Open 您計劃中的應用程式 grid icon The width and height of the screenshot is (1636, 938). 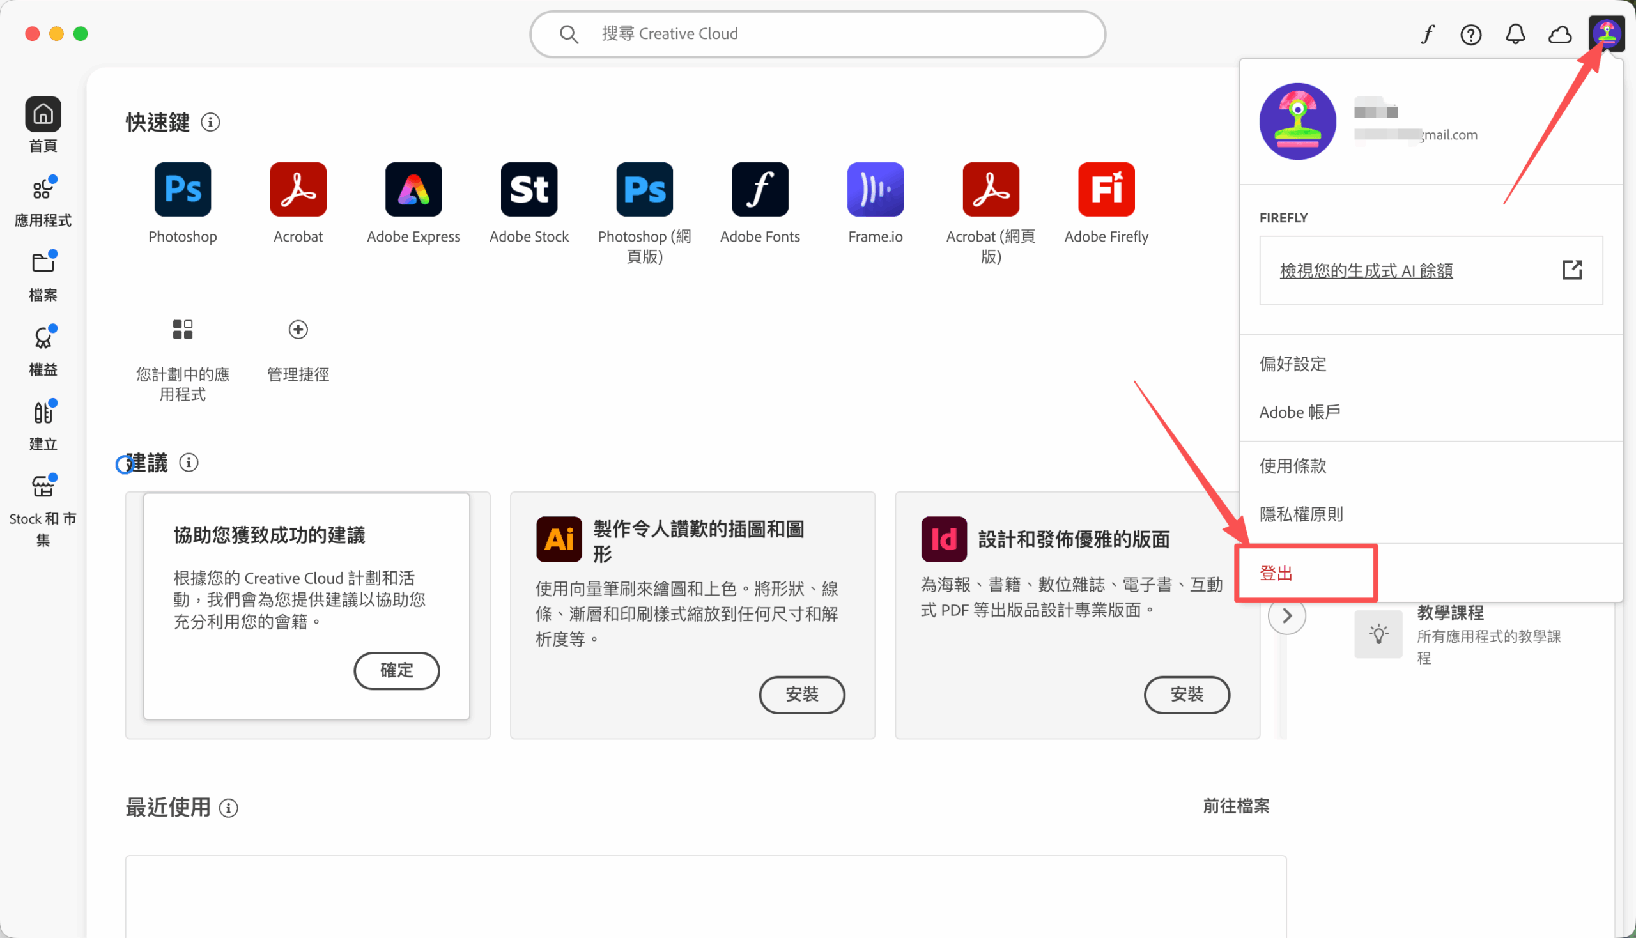click(182, 329)
